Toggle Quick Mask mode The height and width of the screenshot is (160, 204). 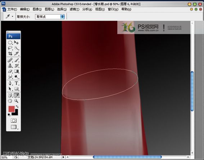(x=14, y=121)
